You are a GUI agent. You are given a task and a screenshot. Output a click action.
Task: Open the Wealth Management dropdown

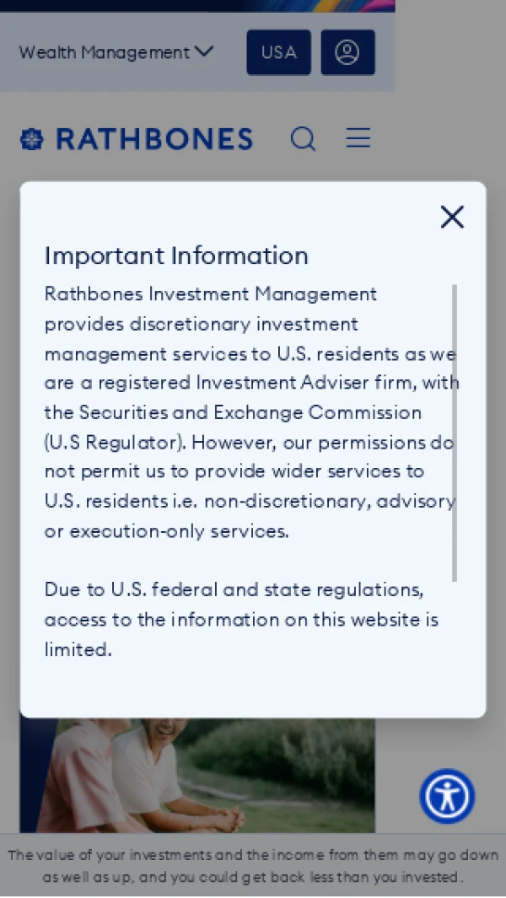[116, 52]
